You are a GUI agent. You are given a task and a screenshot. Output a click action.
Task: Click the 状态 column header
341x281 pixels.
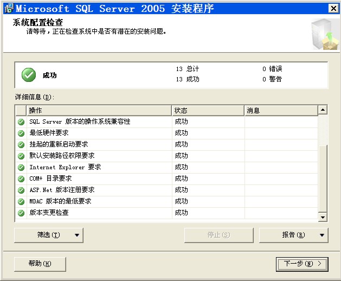[x=208, y=111]
